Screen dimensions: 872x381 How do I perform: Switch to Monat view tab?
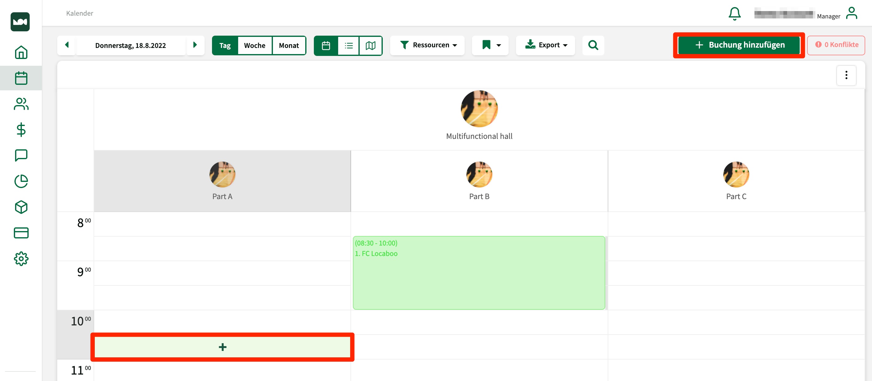[288, 45]
